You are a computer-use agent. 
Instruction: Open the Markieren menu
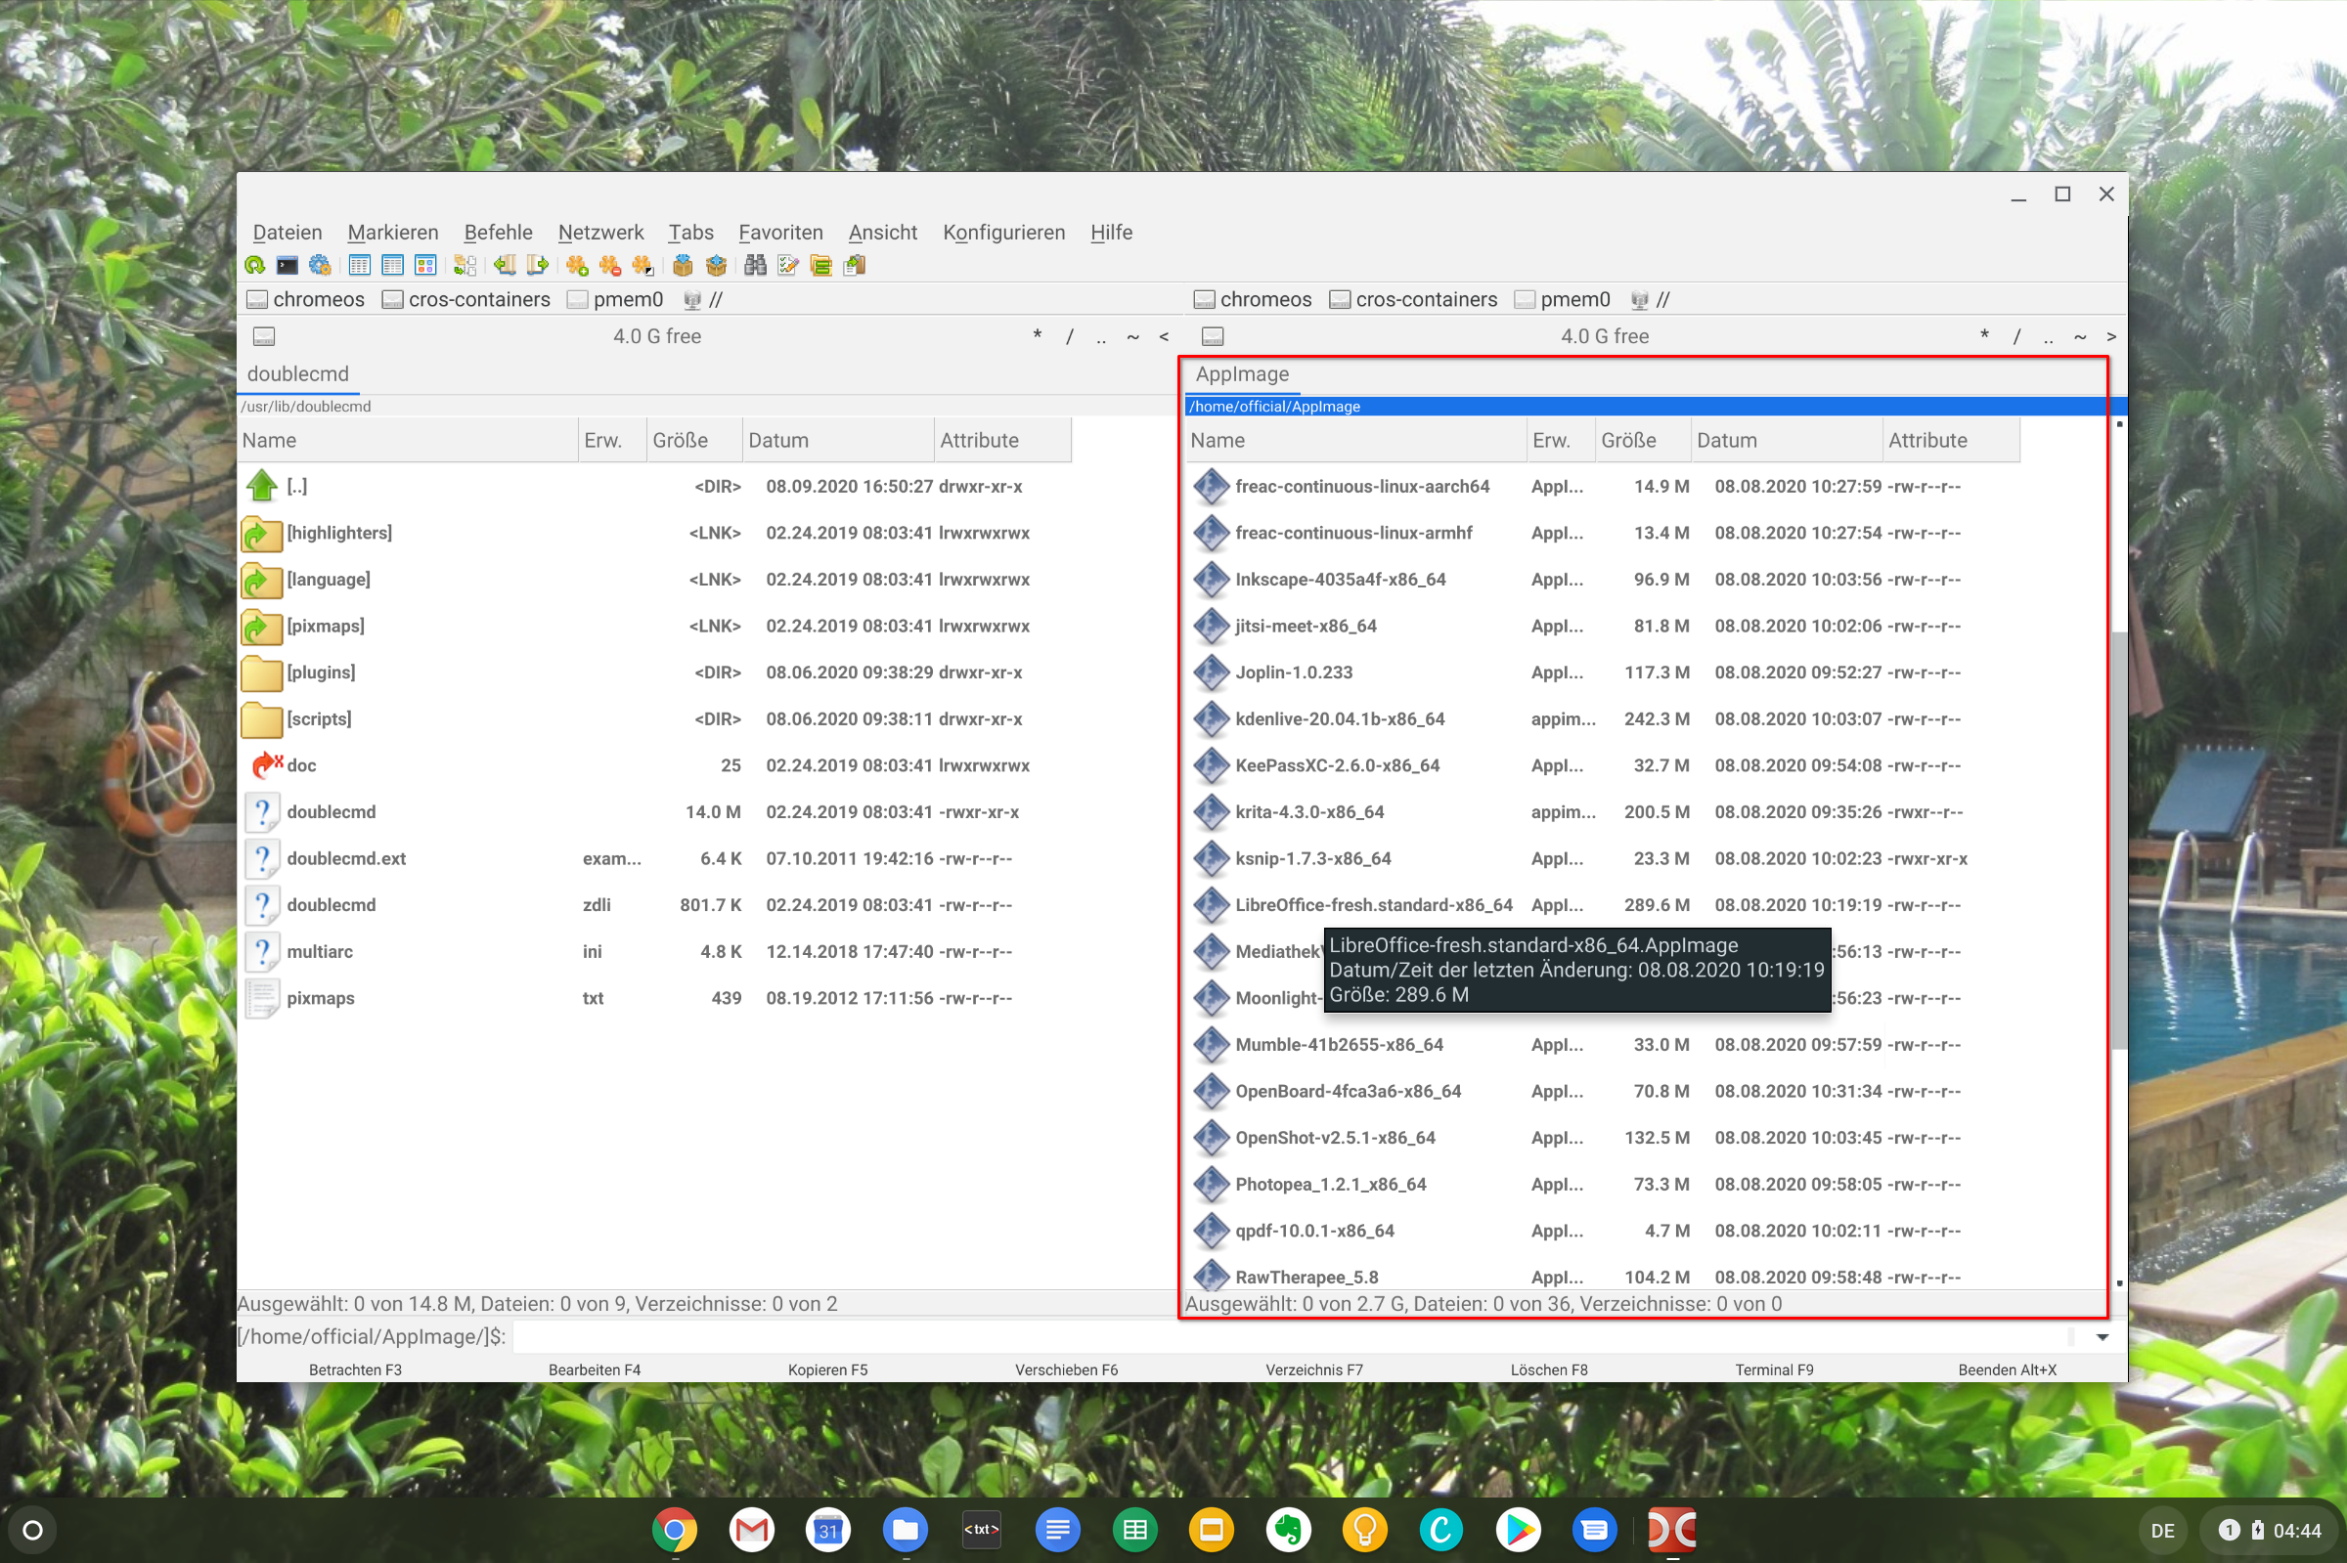[x=393, y=233]
